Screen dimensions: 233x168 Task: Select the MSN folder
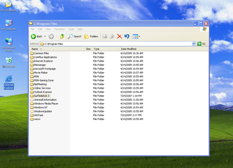(34, 77)
